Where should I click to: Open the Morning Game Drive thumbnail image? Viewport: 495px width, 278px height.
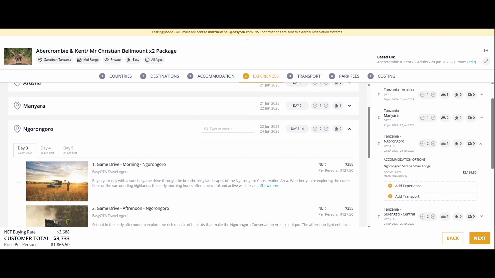point(57,181)
